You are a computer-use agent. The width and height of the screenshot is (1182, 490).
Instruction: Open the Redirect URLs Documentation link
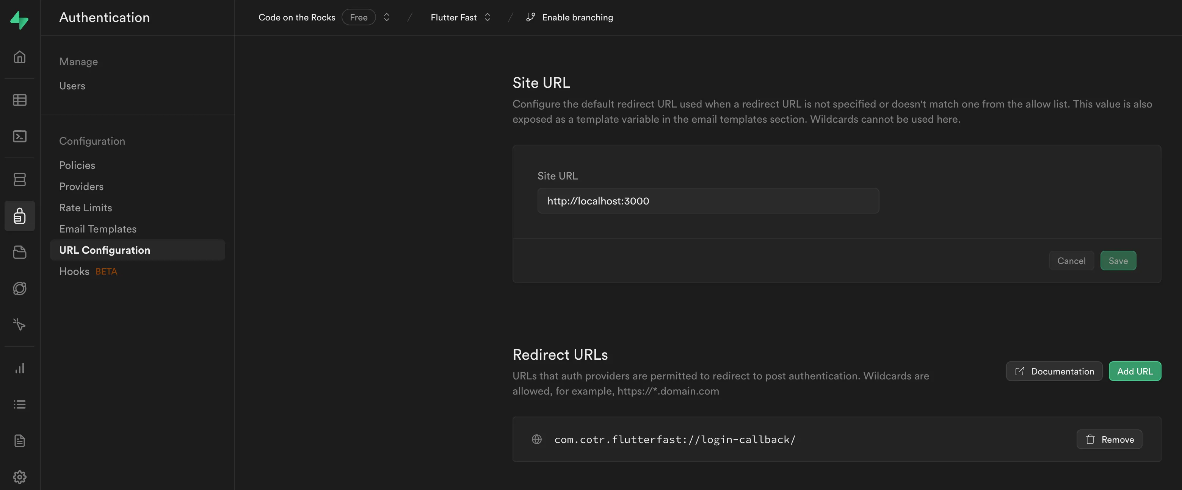pyautogui.click(x=1054, y=371)
